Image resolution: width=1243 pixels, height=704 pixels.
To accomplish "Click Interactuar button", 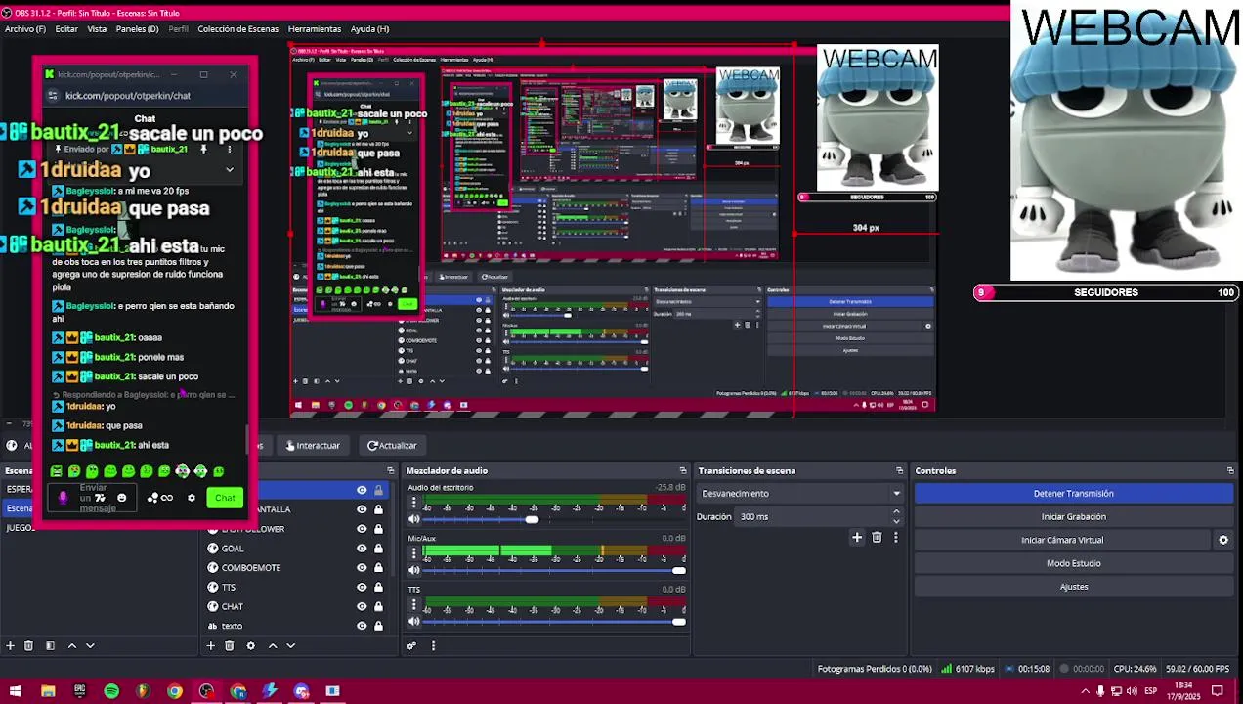I will pyautogui.click(x=312, y=446).
